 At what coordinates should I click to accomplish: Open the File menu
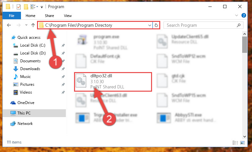(x=11, y=16)
